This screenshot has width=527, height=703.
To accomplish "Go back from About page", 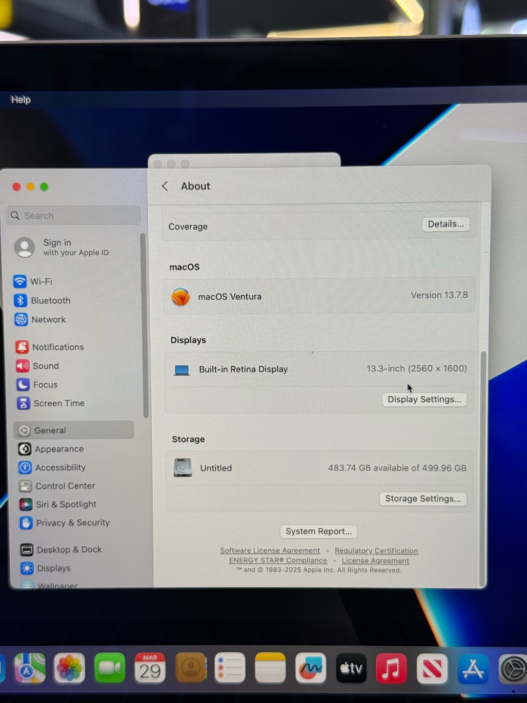I will coord(165,186).
